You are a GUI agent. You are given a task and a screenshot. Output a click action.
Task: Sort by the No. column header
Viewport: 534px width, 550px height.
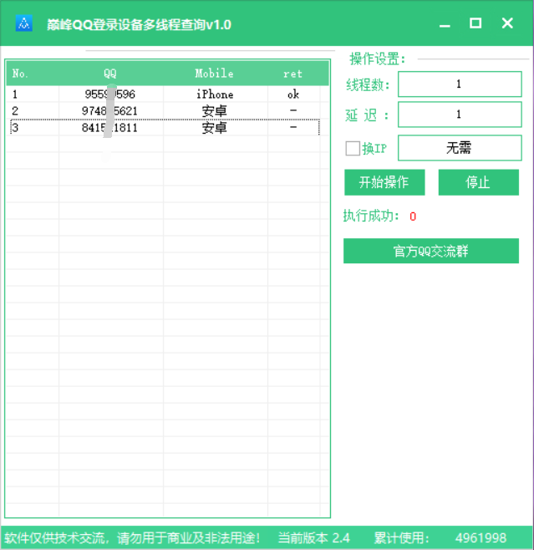pyautogui.click(x=21, y=74)
